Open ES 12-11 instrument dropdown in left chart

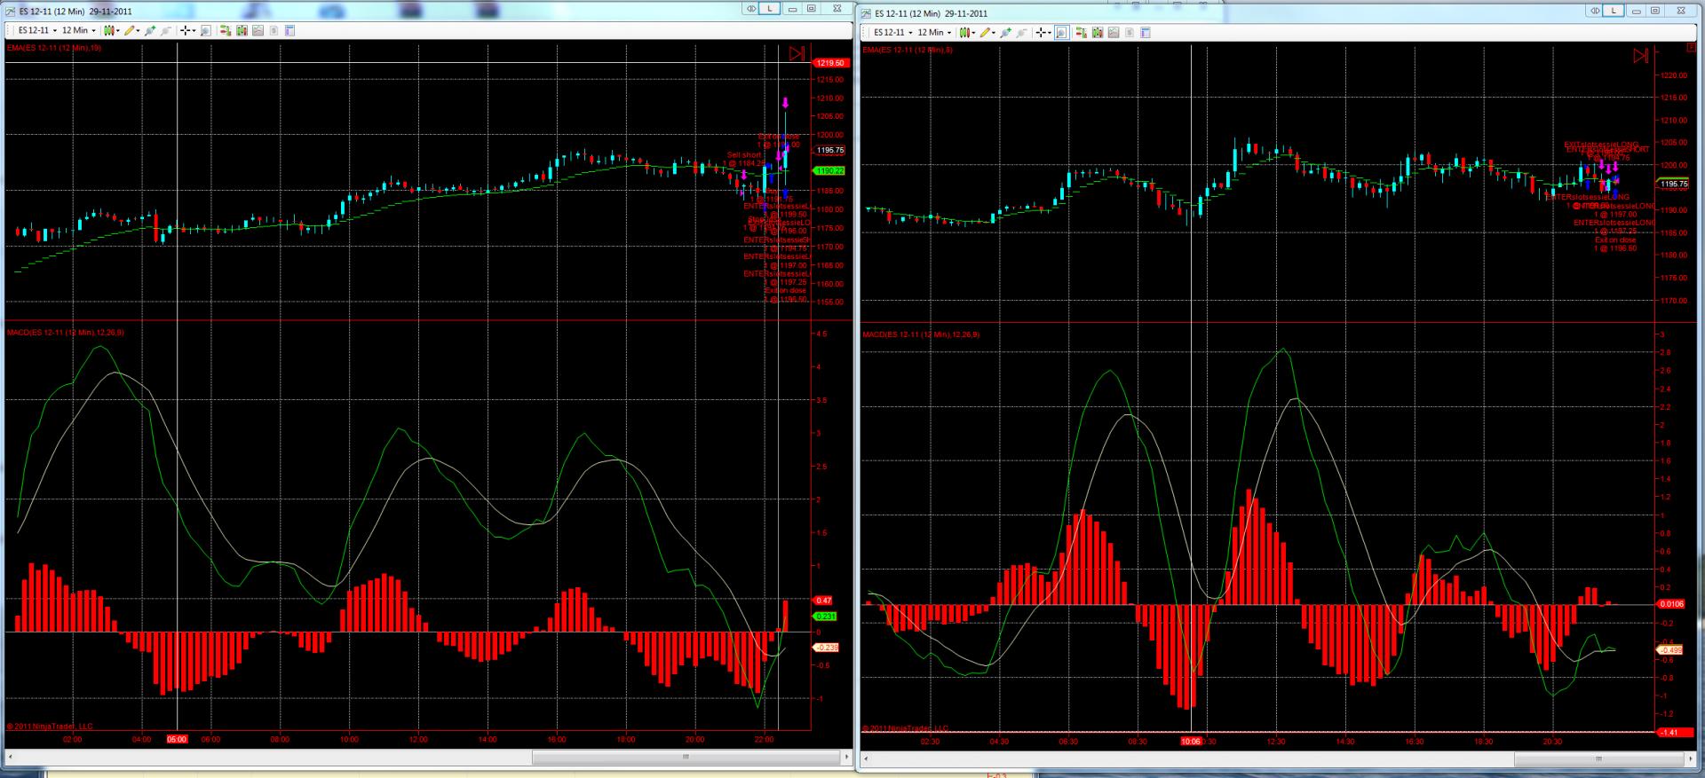pos(36,31)
